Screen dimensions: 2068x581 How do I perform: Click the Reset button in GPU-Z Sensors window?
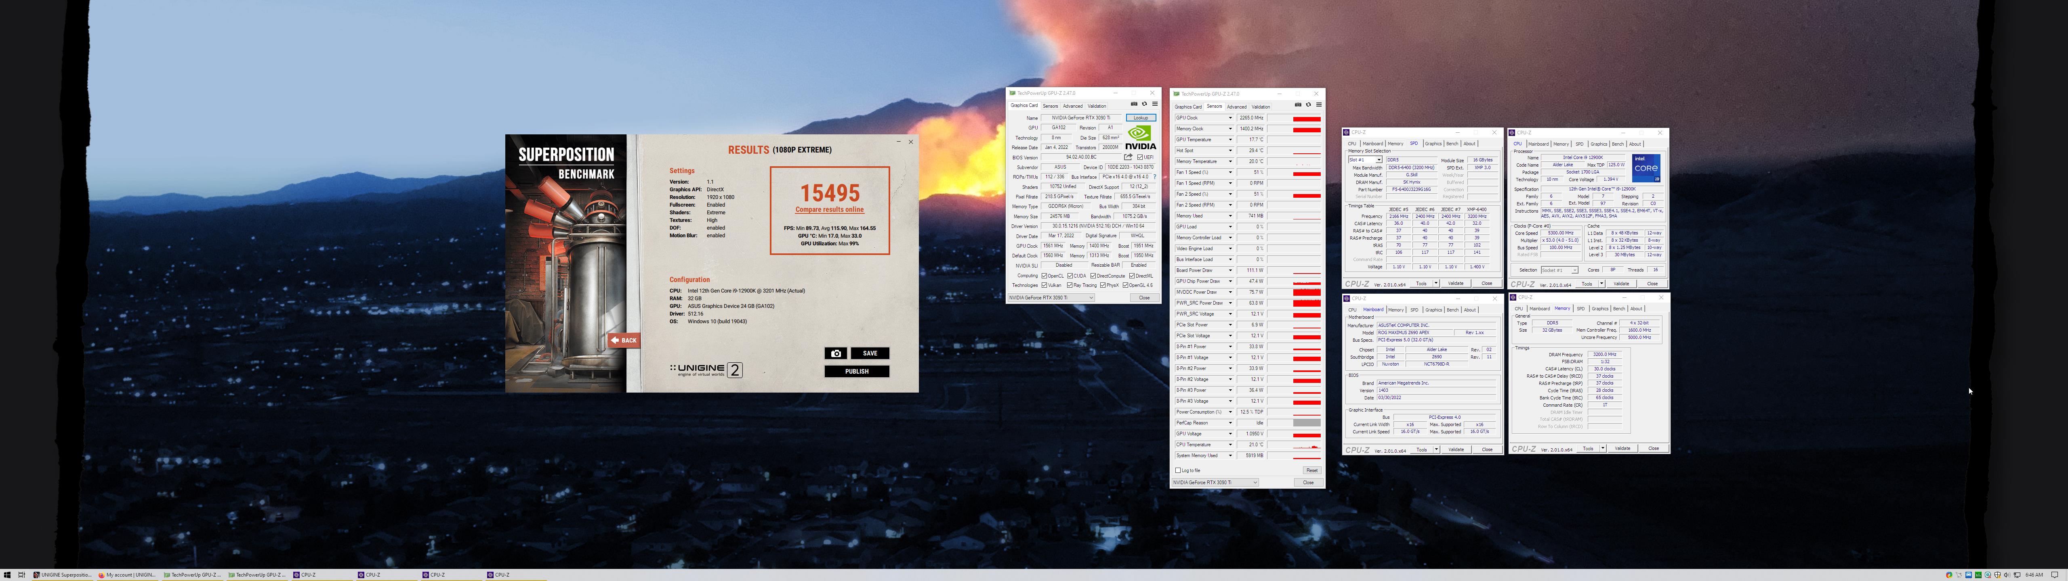pos(1312,470)
